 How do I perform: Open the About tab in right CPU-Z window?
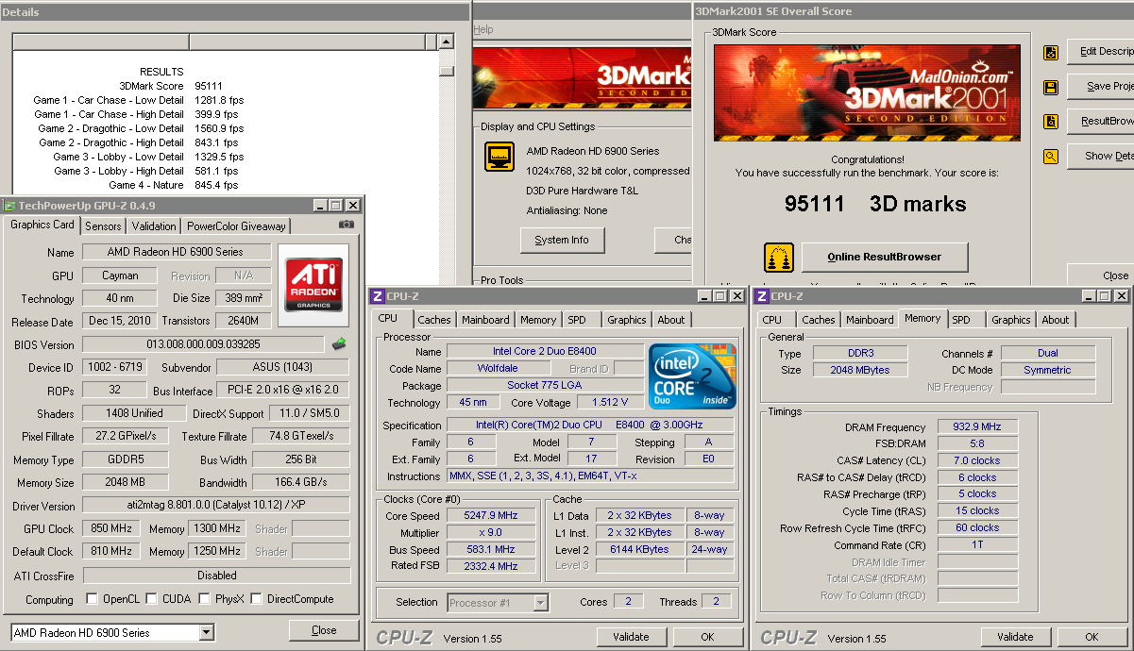point(1056,320)
